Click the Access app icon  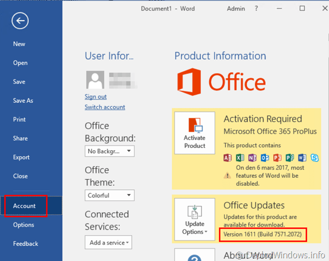[x=228, y=158]
